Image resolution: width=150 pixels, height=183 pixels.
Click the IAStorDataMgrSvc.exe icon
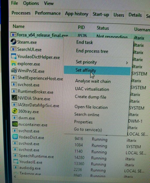coord(14,104)
